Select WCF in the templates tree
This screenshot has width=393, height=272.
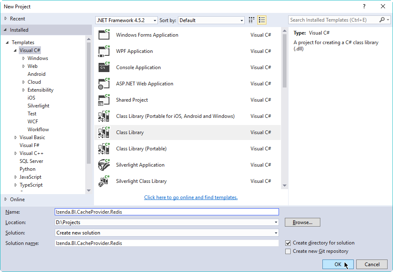click(33, 122)
